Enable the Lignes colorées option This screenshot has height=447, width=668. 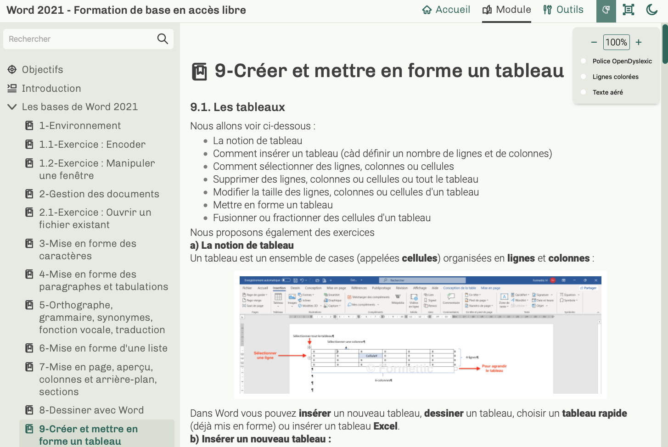584,77
